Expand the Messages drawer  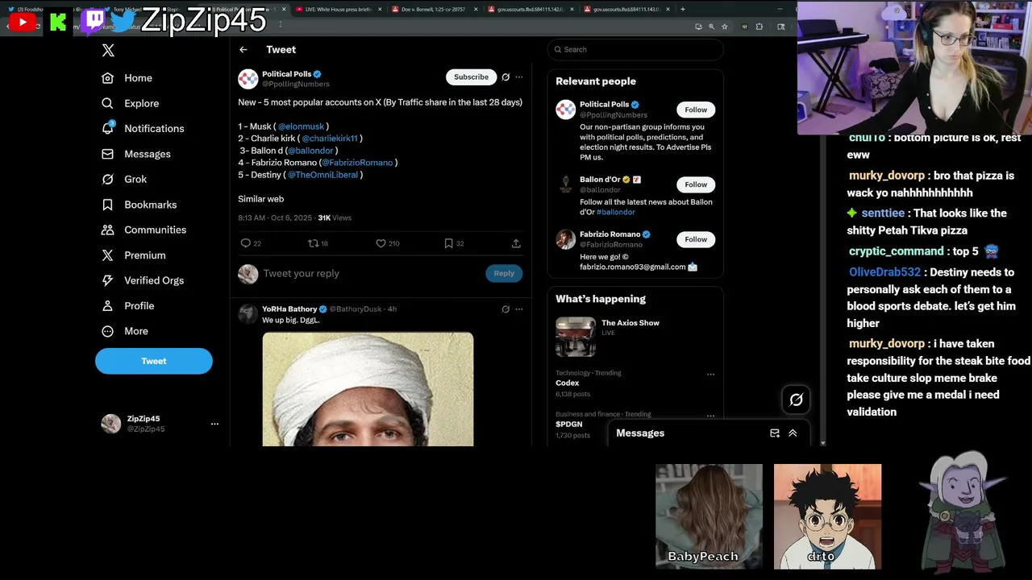tap(793, 433)
